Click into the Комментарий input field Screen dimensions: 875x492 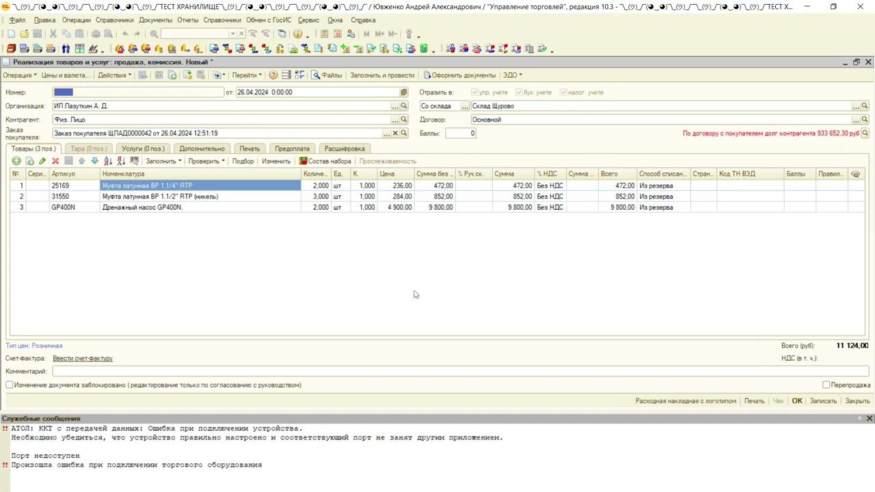point(459,372)
